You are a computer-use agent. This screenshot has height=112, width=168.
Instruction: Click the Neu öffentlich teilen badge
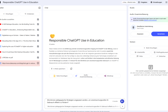tap(129, 2)
